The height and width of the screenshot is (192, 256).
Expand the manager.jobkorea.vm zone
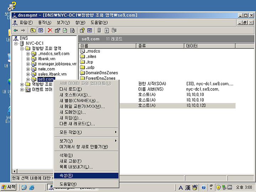(28, 64)
